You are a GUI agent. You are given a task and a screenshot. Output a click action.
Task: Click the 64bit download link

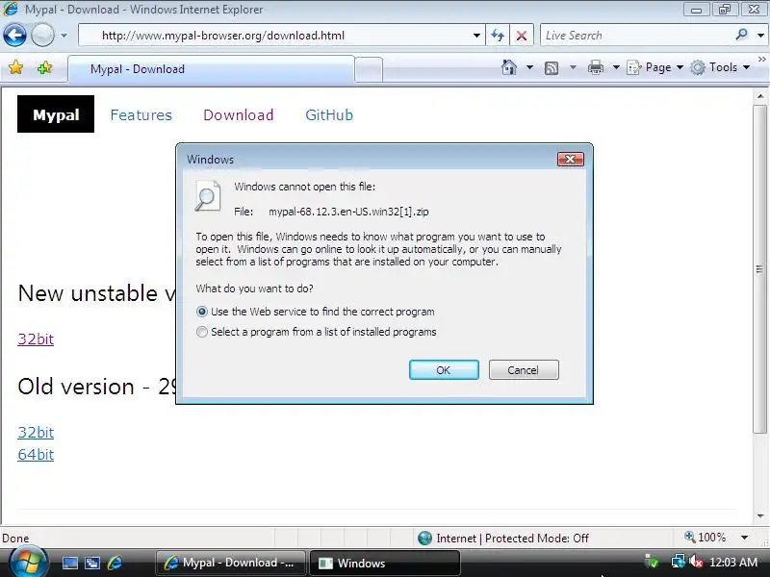[36, 454]
